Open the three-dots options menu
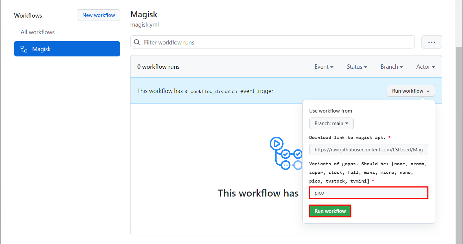This screenshot has width=463, height=244. 432,42
